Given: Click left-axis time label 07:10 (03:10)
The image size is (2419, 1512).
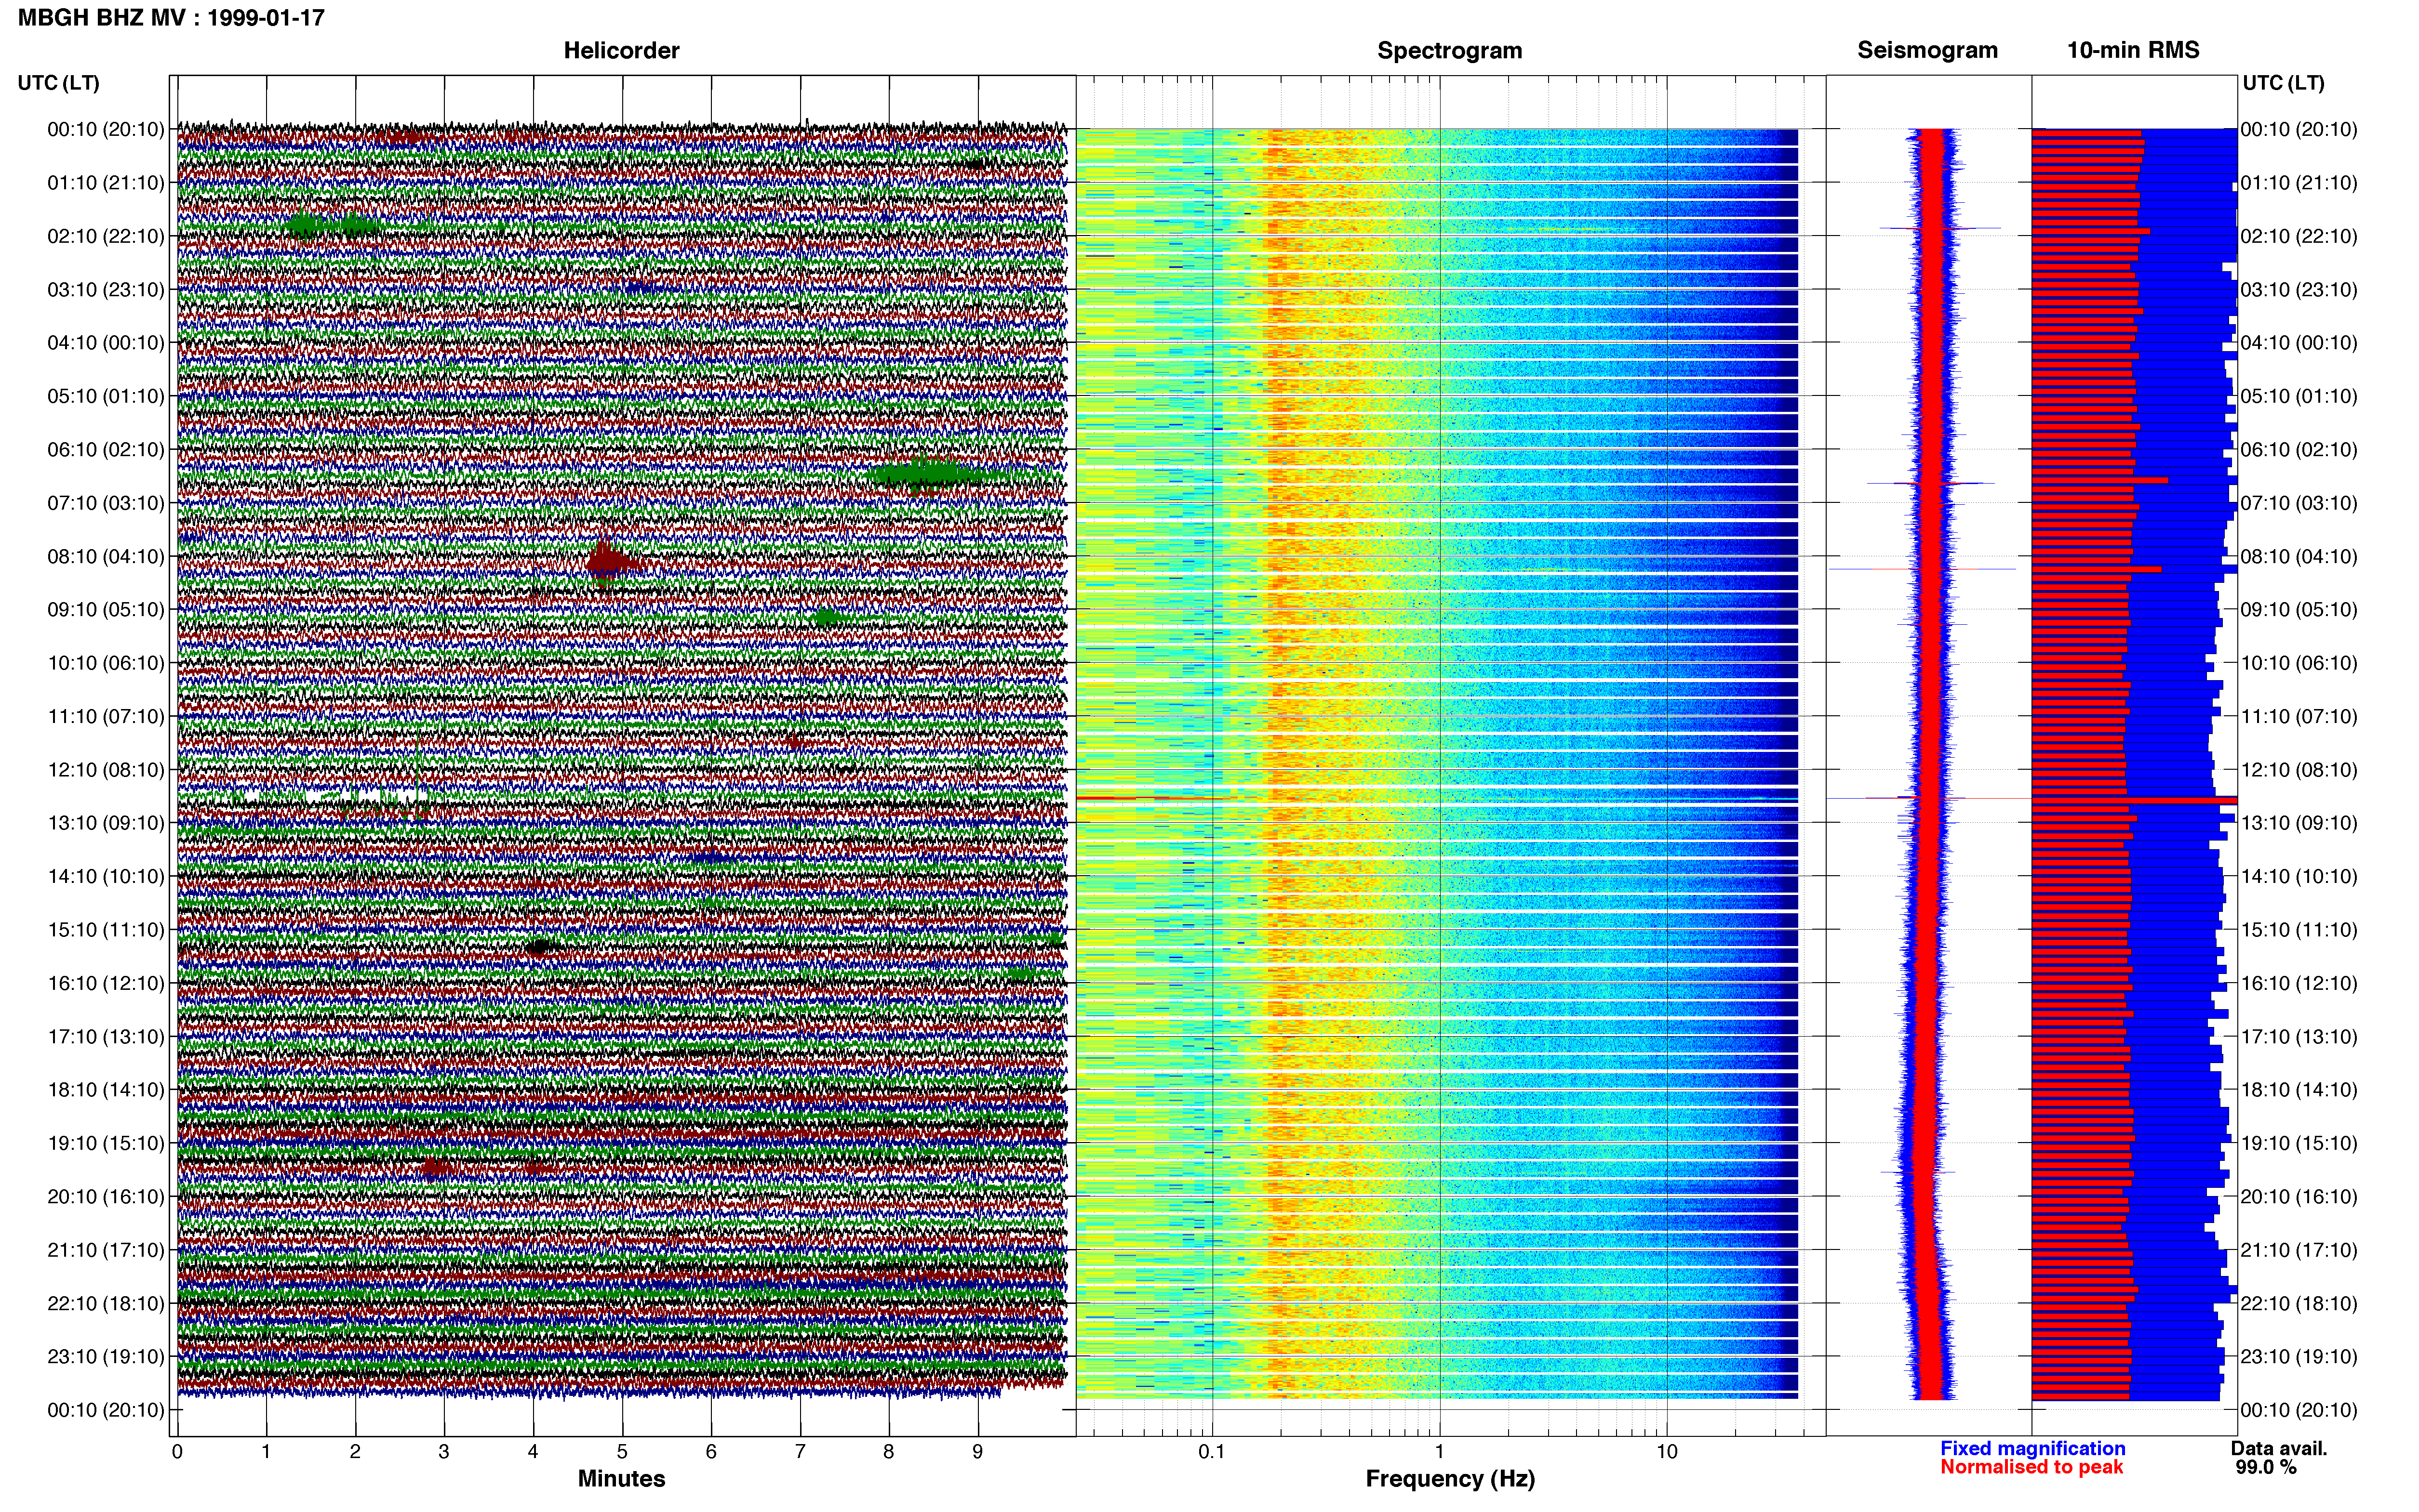Looking at the screenshot, I should 106,503.
